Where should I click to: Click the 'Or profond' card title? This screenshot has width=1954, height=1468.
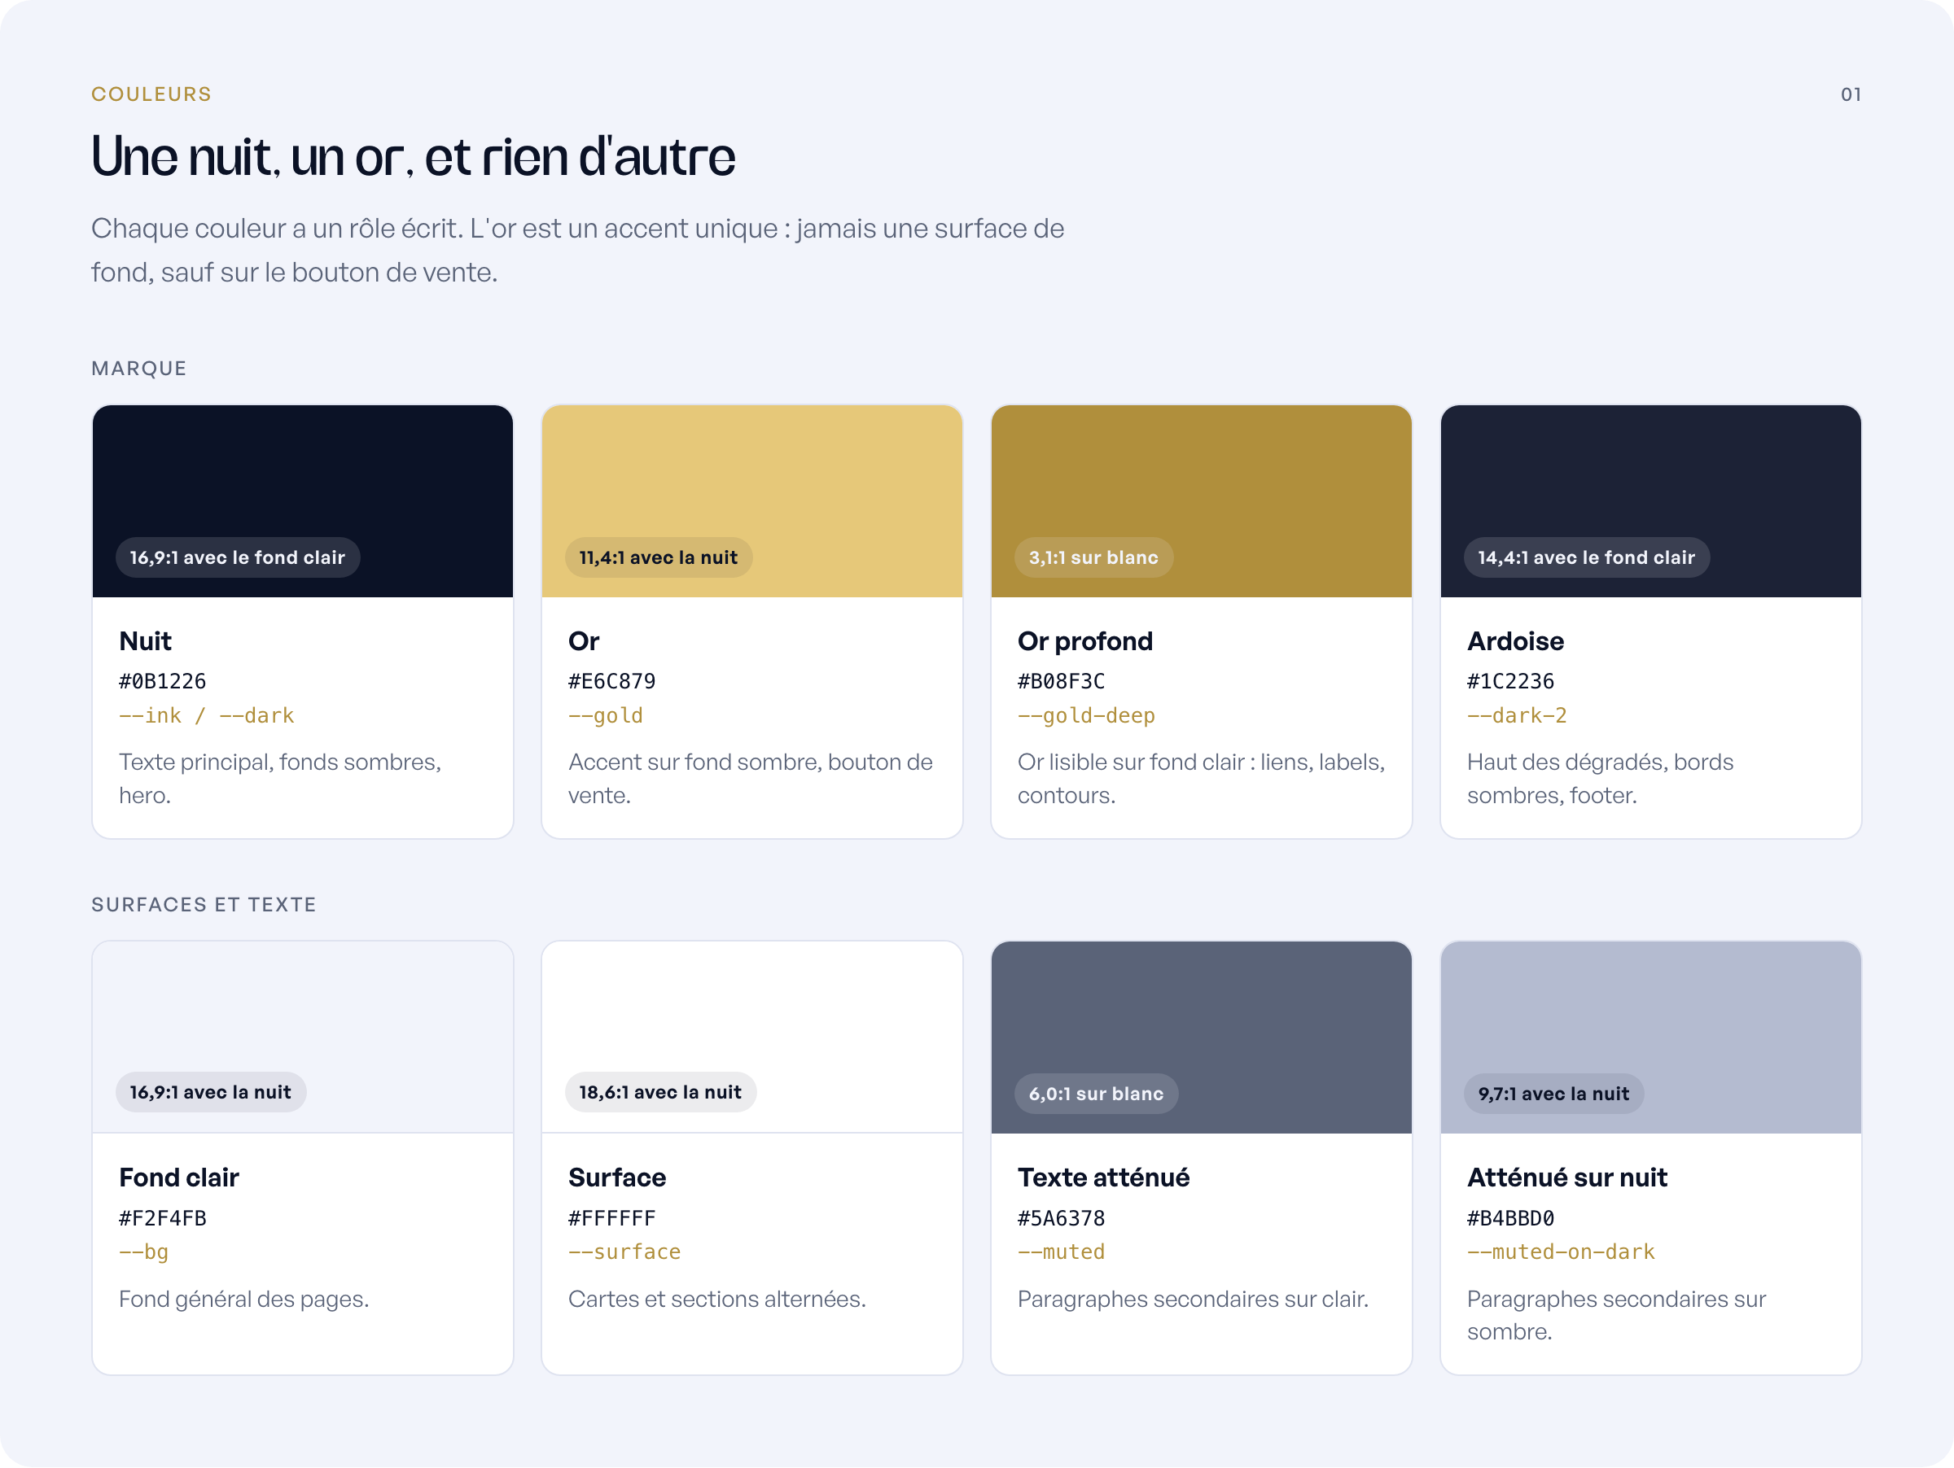point(1084,641)
